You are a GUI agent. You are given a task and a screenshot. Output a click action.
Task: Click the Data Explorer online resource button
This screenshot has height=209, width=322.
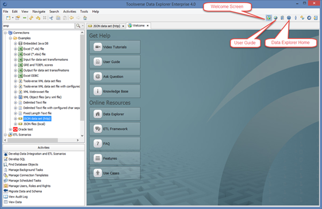click(115, 114)
